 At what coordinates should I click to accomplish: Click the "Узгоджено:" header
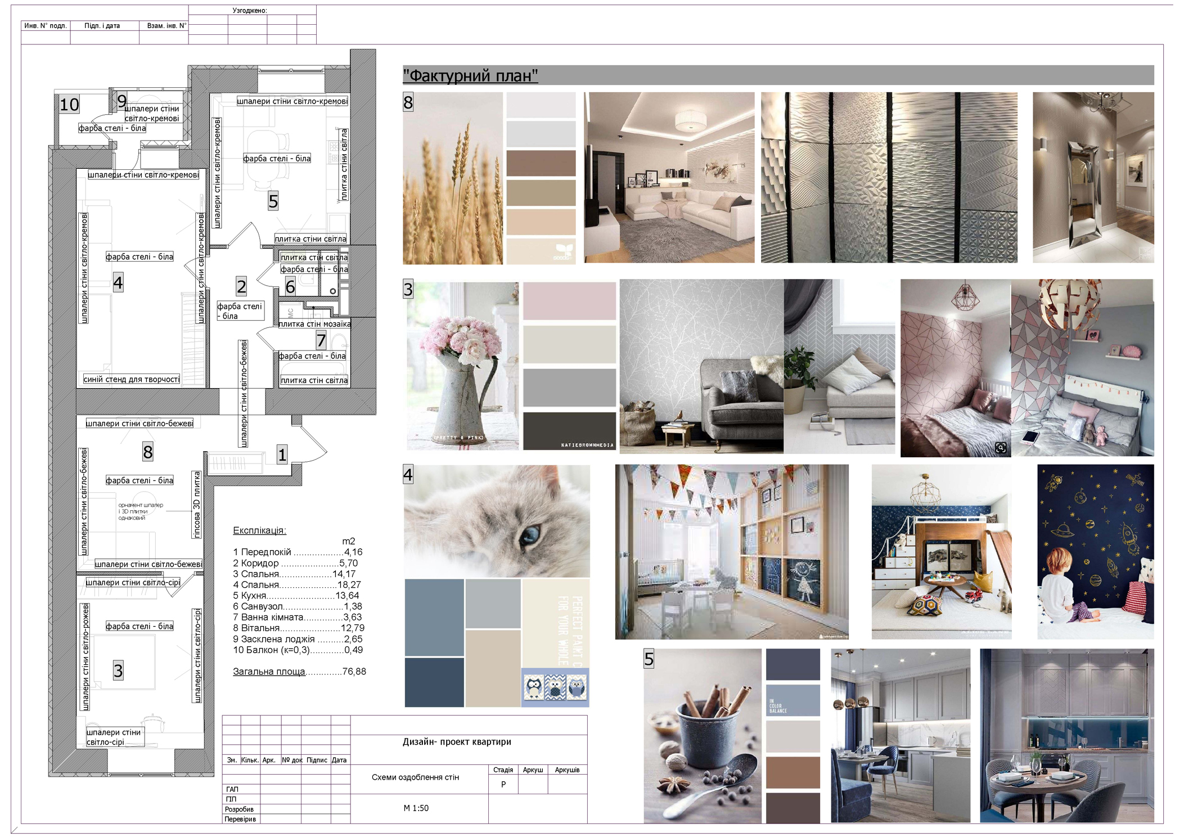pos(250,10)
